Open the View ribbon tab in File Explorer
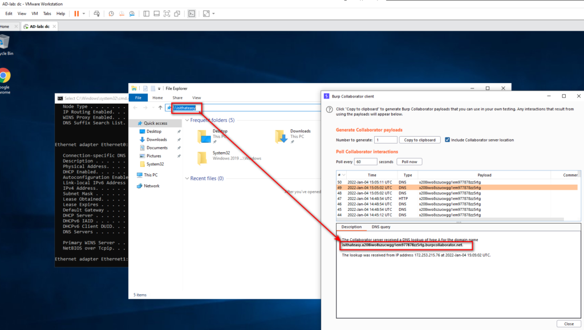 tap(196, 98)
